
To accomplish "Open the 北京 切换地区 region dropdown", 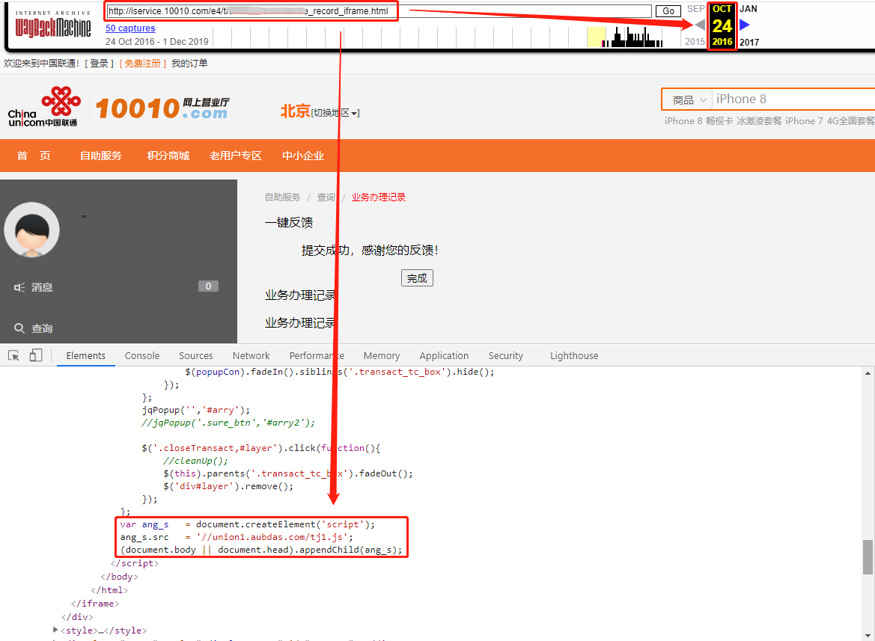I will 335,113.
